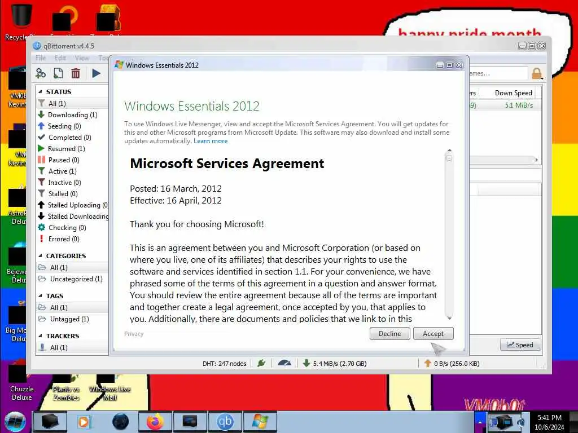This screenshot has width=578, height=433.
Task: Select the Checking (0) filter
Action: [x=73, y=228]
